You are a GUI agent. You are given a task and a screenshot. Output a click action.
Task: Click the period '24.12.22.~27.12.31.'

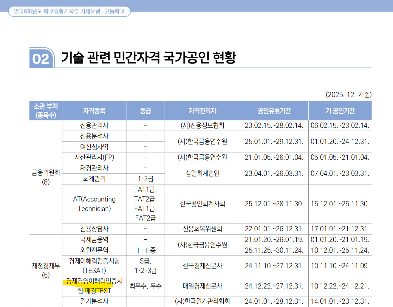click(274, 286)
